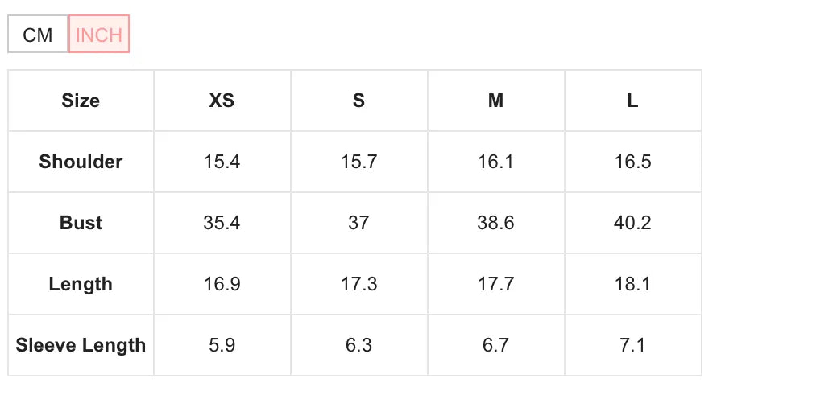Image resolution: width=837 pixels, height=399 pixels.
Task: Click the Length row label
Action: coord(81,284)
